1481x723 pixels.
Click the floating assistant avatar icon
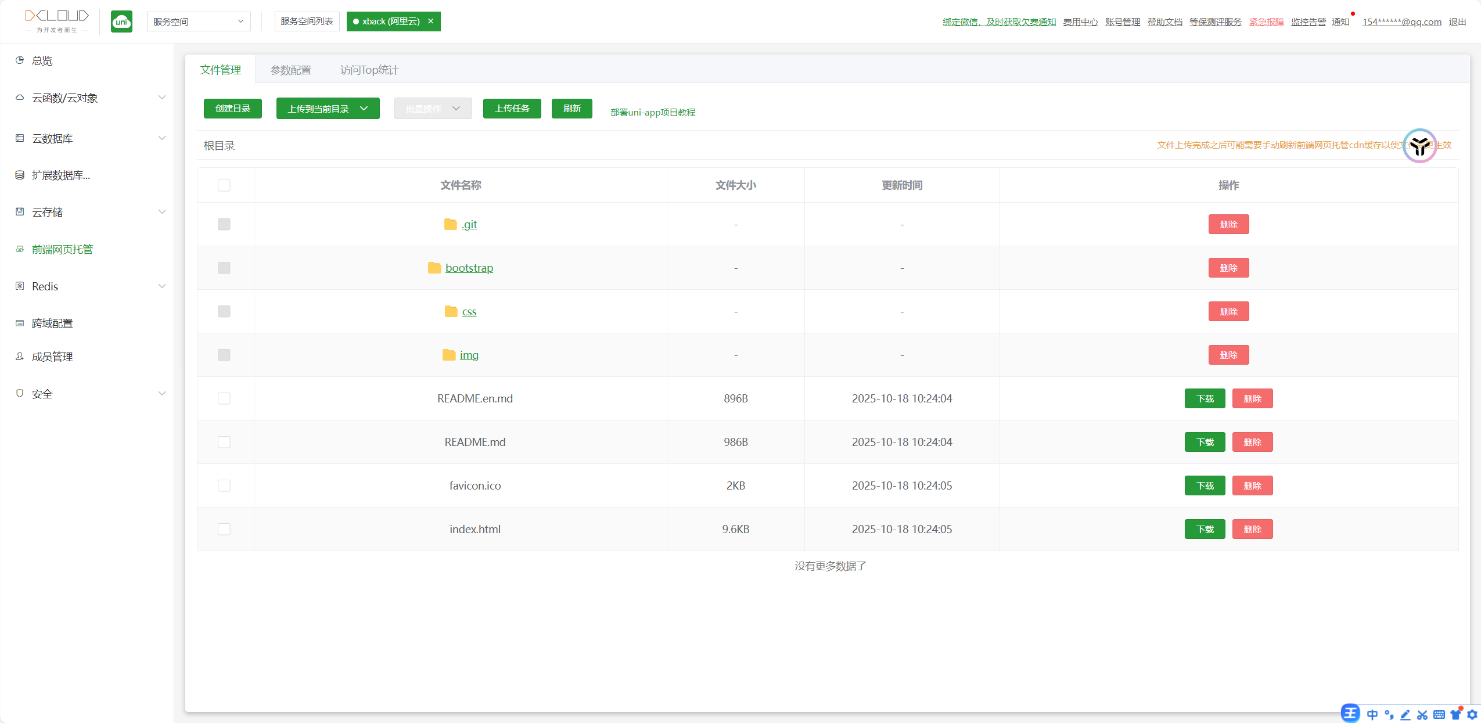coord(1419,146)
